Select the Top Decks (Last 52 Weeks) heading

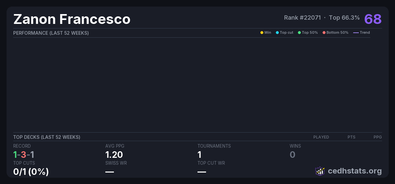(47, 137)
